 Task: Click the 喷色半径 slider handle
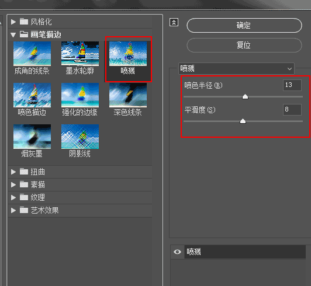tap(245, 97)
